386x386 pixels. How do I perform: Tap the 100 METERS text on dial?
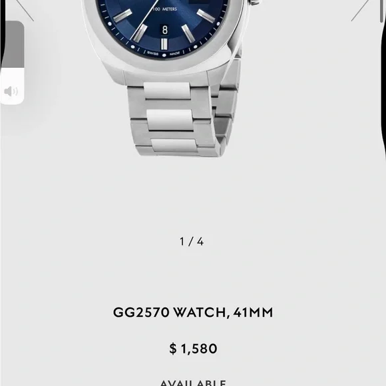point(164,9)
